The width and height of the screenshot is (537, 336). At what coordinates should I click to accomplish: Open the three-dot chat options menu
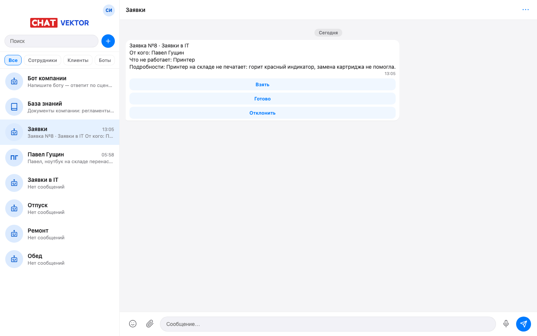tap(525, 10)
